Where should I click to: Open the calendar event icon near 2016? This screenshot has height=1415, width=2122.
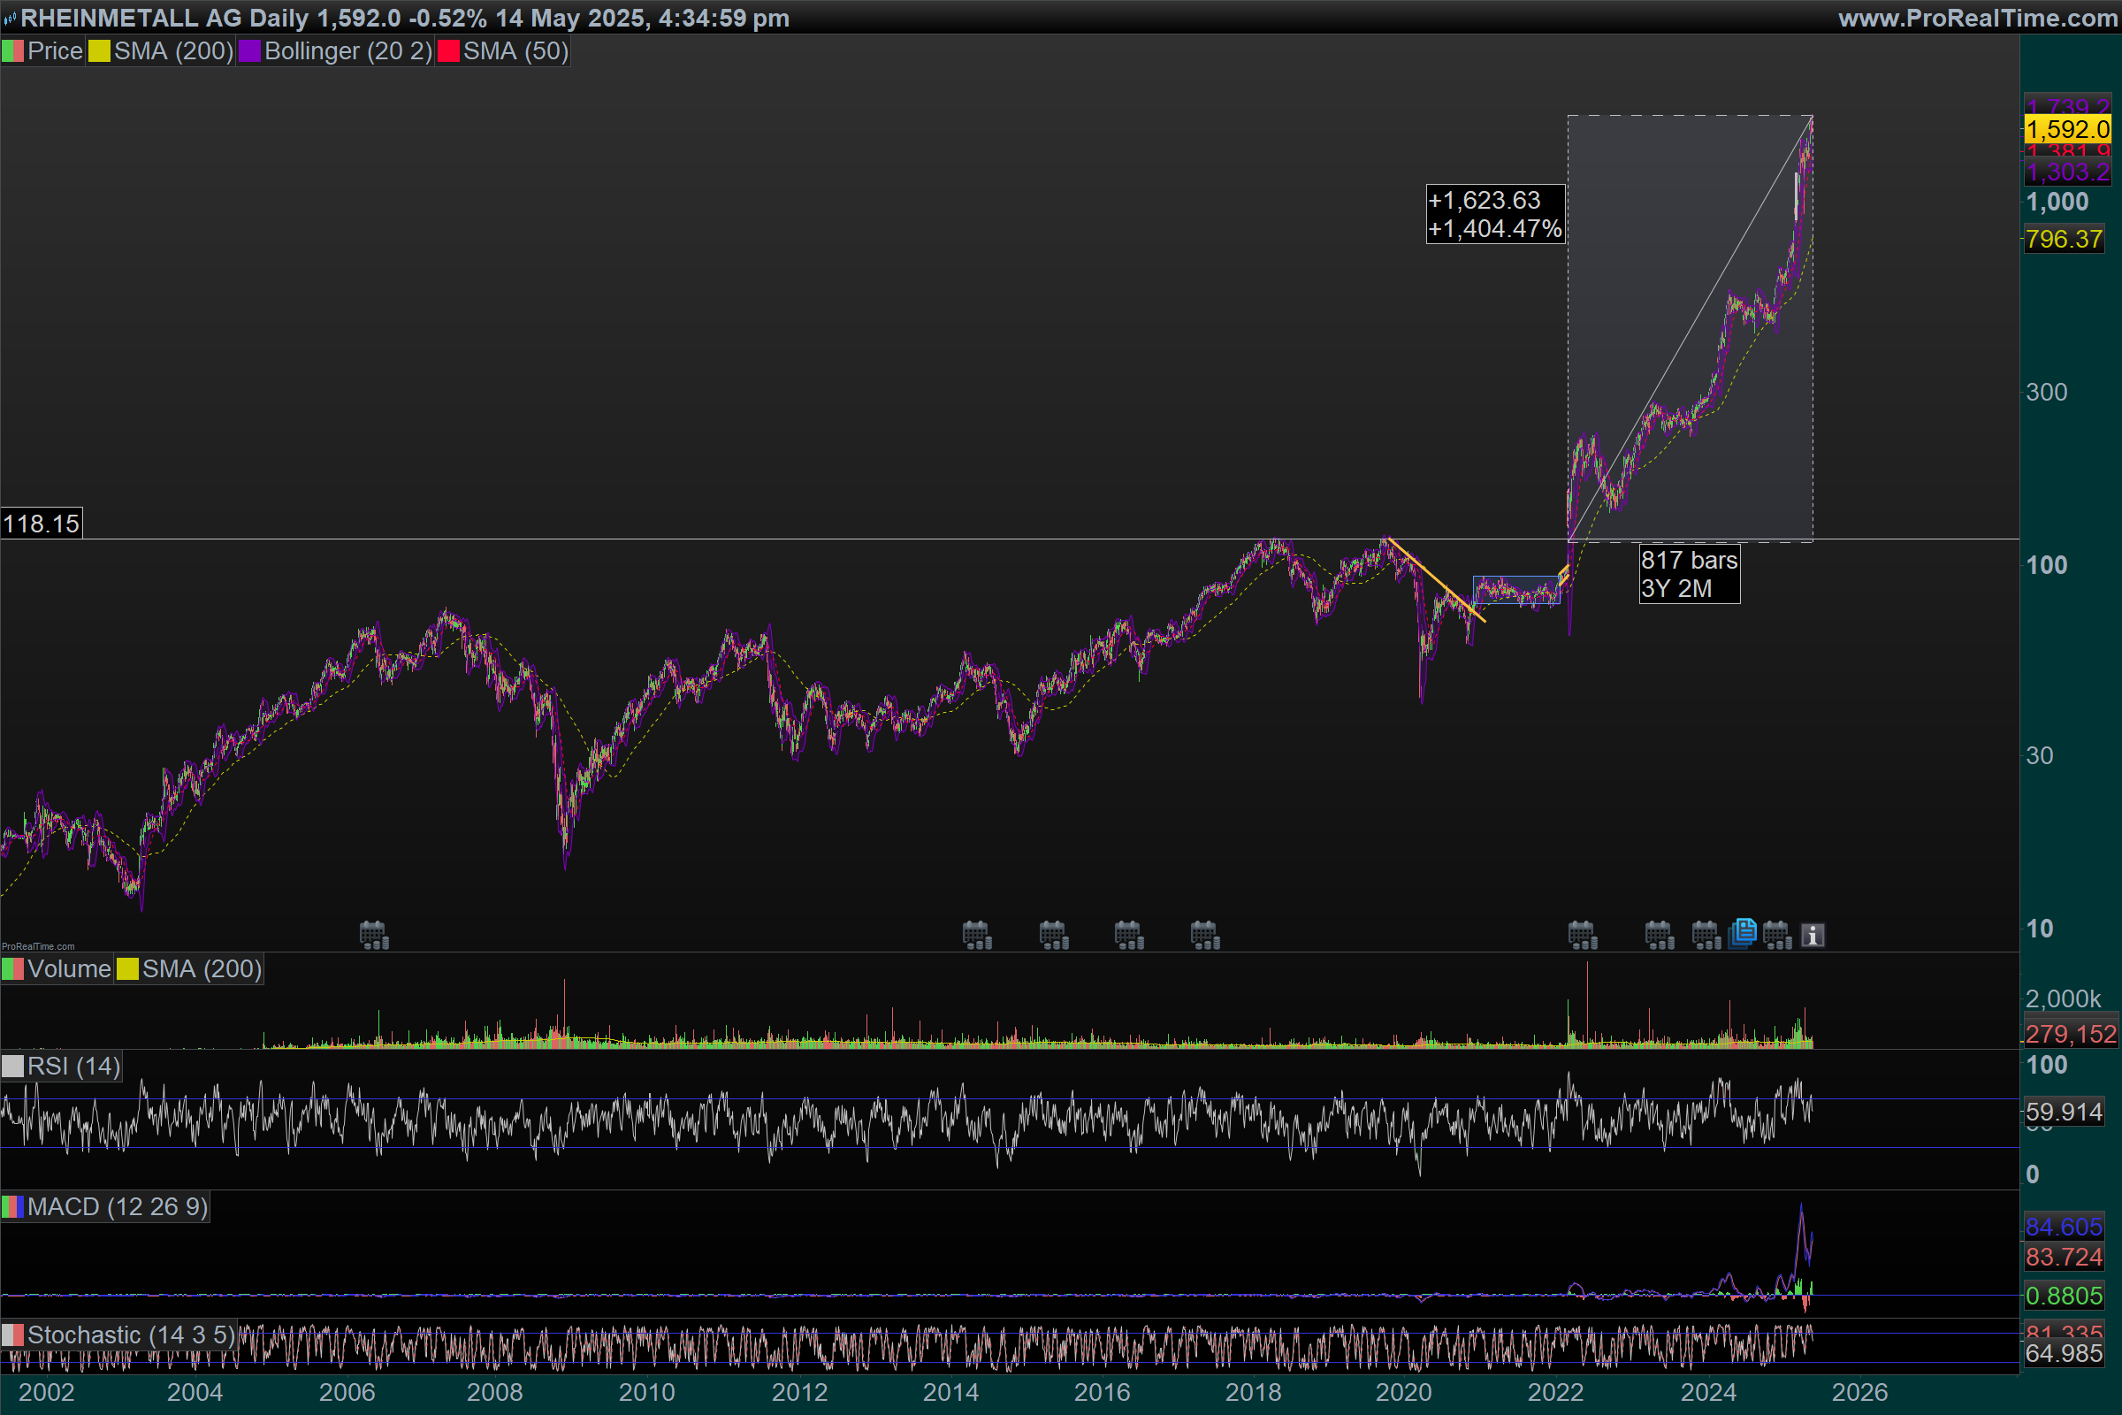pos(1129,935)
